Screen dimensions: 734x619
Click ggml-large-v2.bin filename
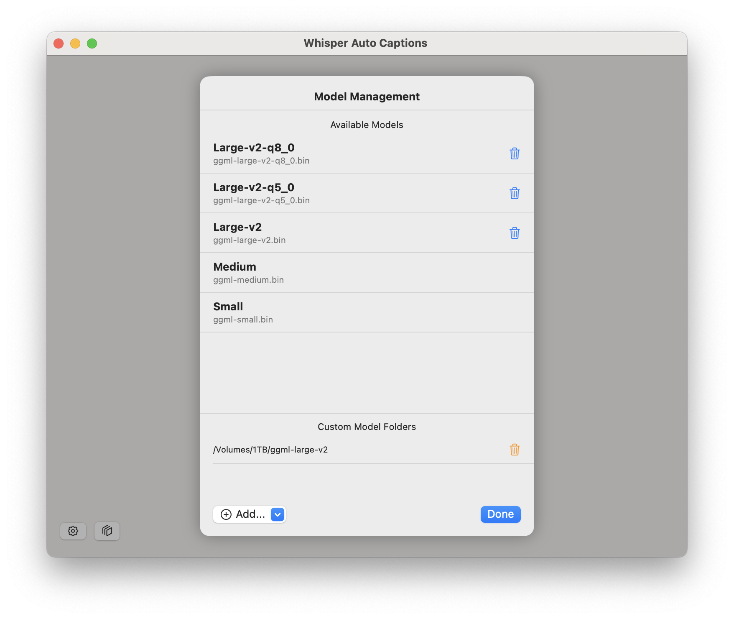[x=250, y=240]
